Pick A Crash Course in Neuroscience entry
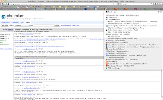Image resolution: width=163 pixels, height=100 pixels. (133, 22)
